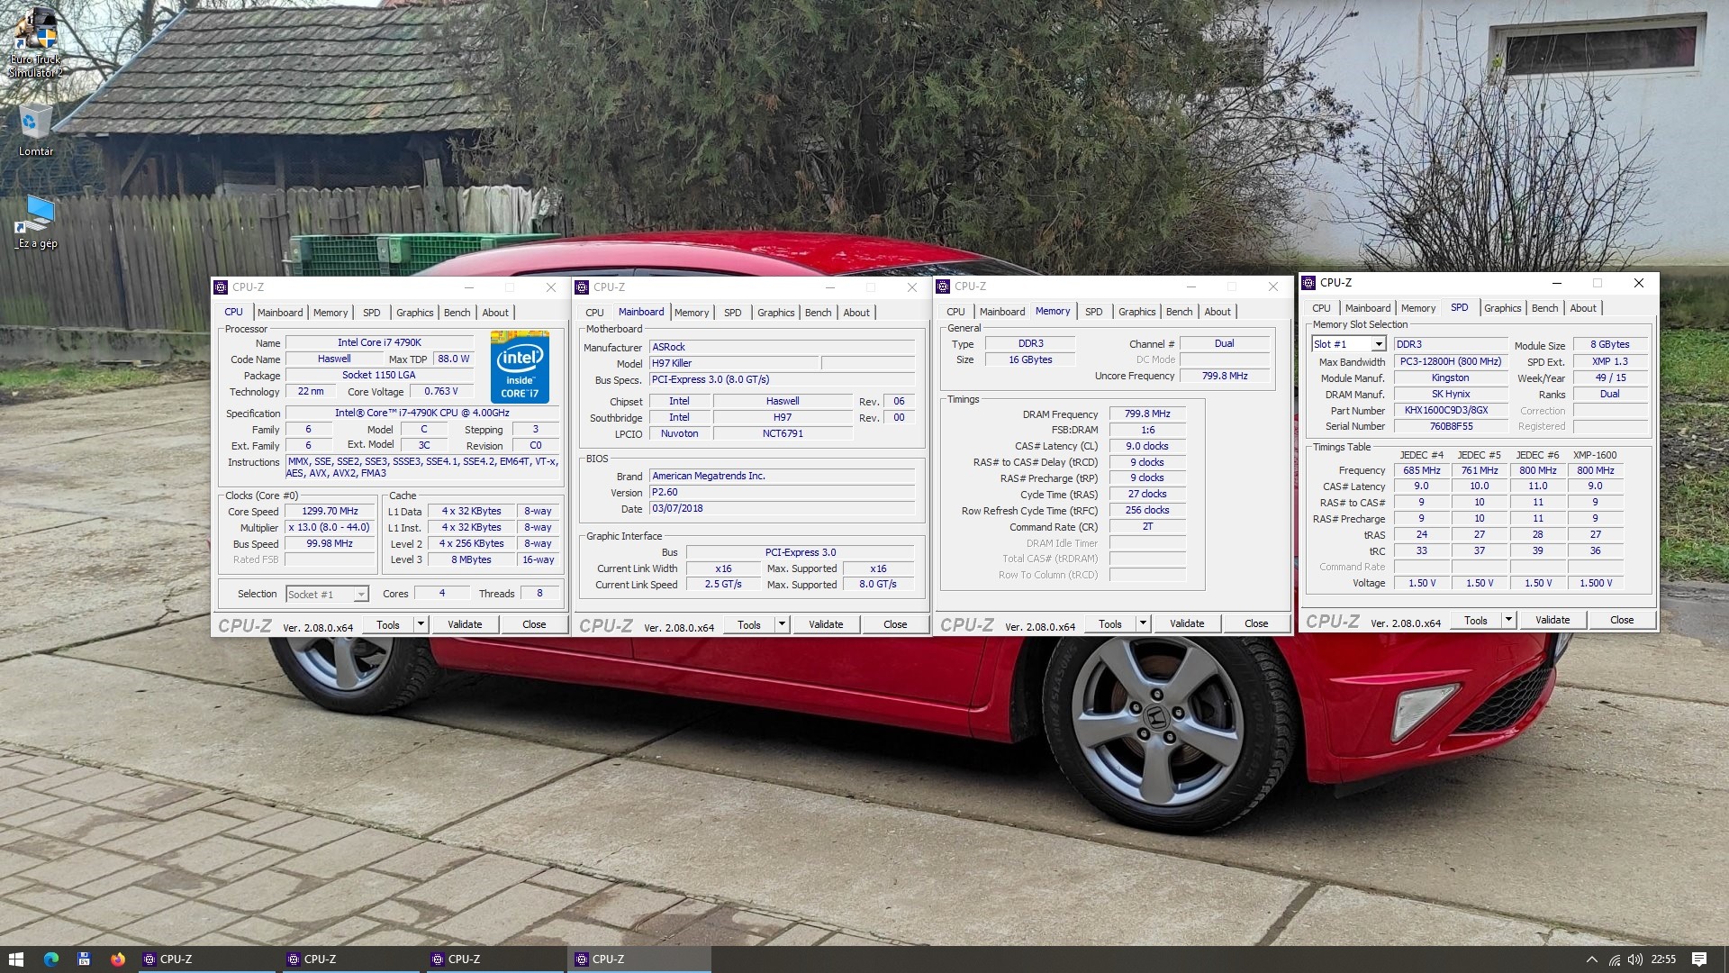The image size is (1729, 973).
Task: Open the notification center icon
Action: point(1698,959)
